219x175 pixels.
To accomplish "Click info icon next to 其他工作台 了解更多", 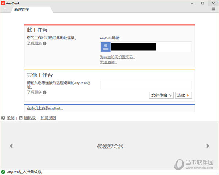I will 45,92.
